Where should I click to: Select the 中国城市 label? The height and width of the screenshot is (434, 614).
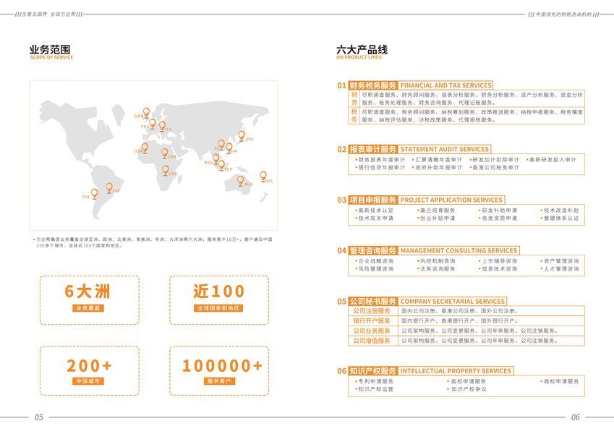click(88, 381)
